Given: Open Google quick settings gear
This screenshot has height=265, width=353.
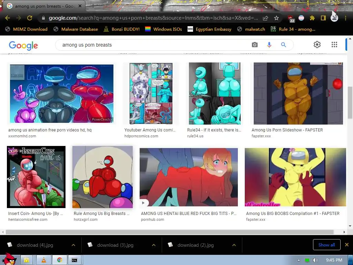Looking at the screenshot, I should point(317,45).
